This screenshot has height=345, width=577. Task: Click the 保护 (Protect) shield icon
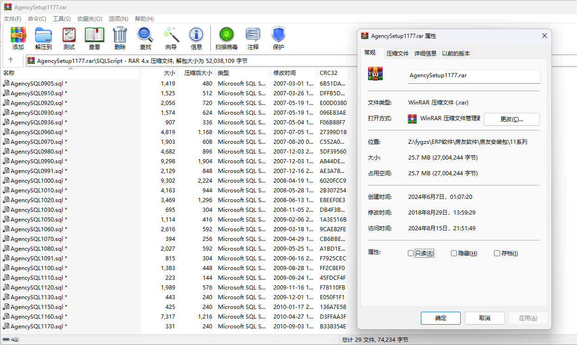[x=279, y=35]
